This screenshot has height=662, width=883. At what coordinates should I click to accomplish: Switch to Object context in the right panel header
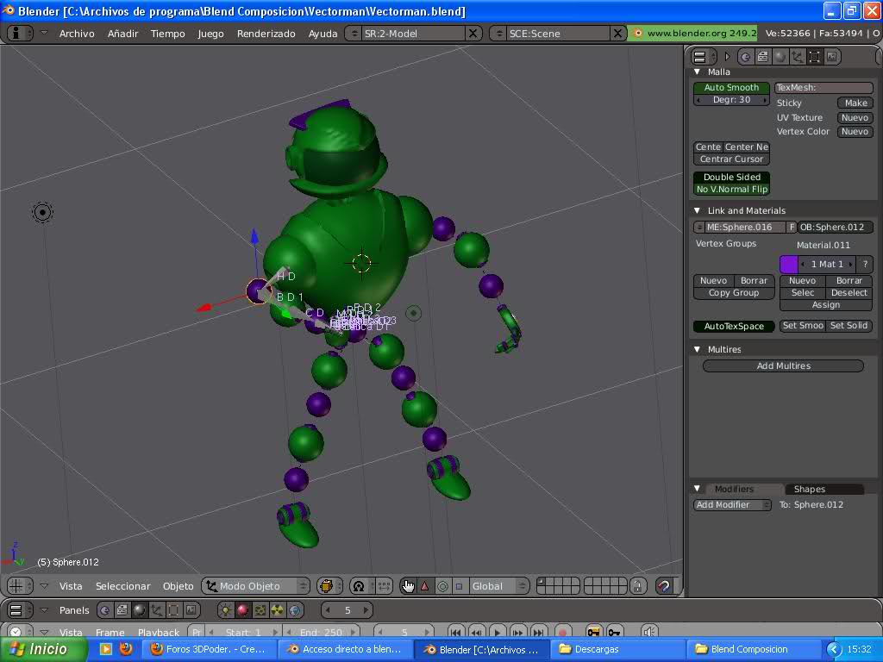(797, 56)
